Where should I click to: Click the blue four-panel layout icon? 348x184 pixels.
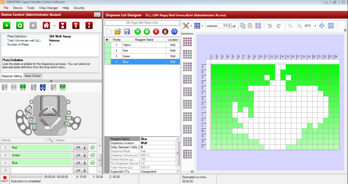(x=331, y=26)
